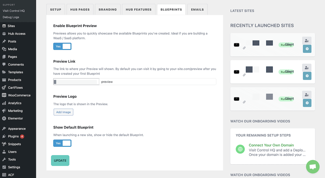Click the Elementor logo icon
Image resolution: width=325 pixels, height=178 pixels.
pyautogui.click(x=4, y=118)
